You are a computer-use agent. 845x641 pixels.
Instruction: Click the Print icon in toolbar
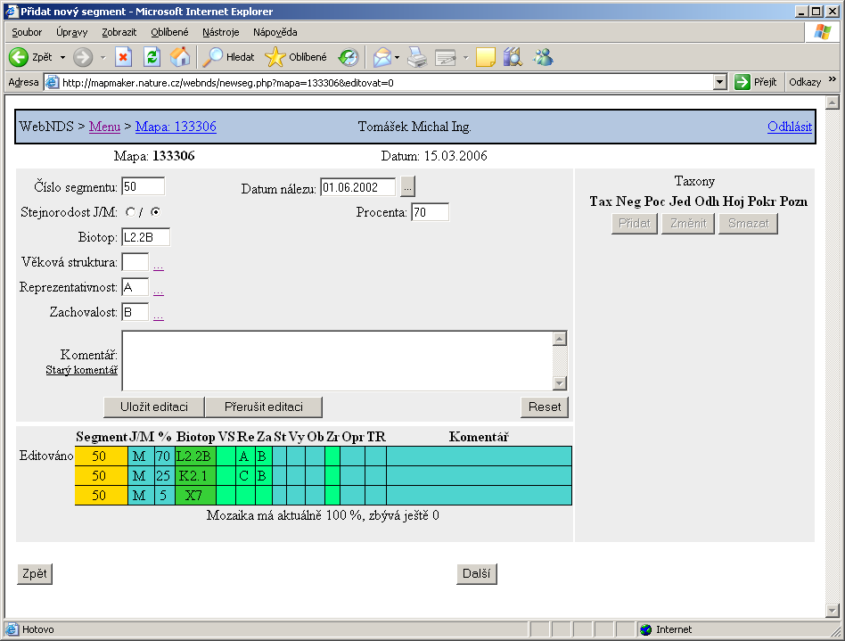coord(417,57)
